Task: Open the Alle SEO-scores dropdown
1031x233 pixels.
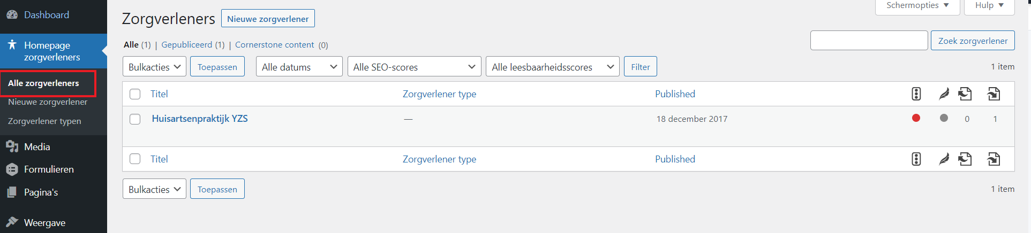Action: (x=414, y=67)
